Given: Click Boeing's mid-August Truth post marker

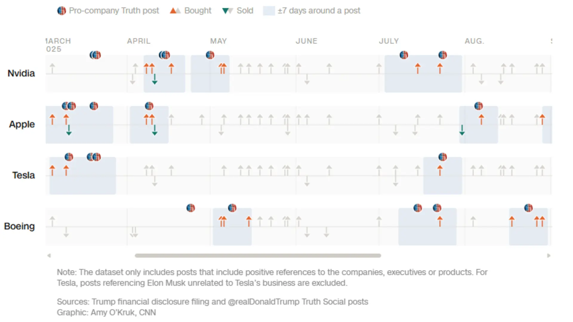Looking at the screenshot, I should tap(528, 208).
